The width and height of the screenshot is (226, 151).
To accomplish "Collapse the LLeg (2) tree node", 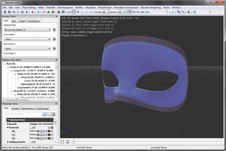I will 12,71.
